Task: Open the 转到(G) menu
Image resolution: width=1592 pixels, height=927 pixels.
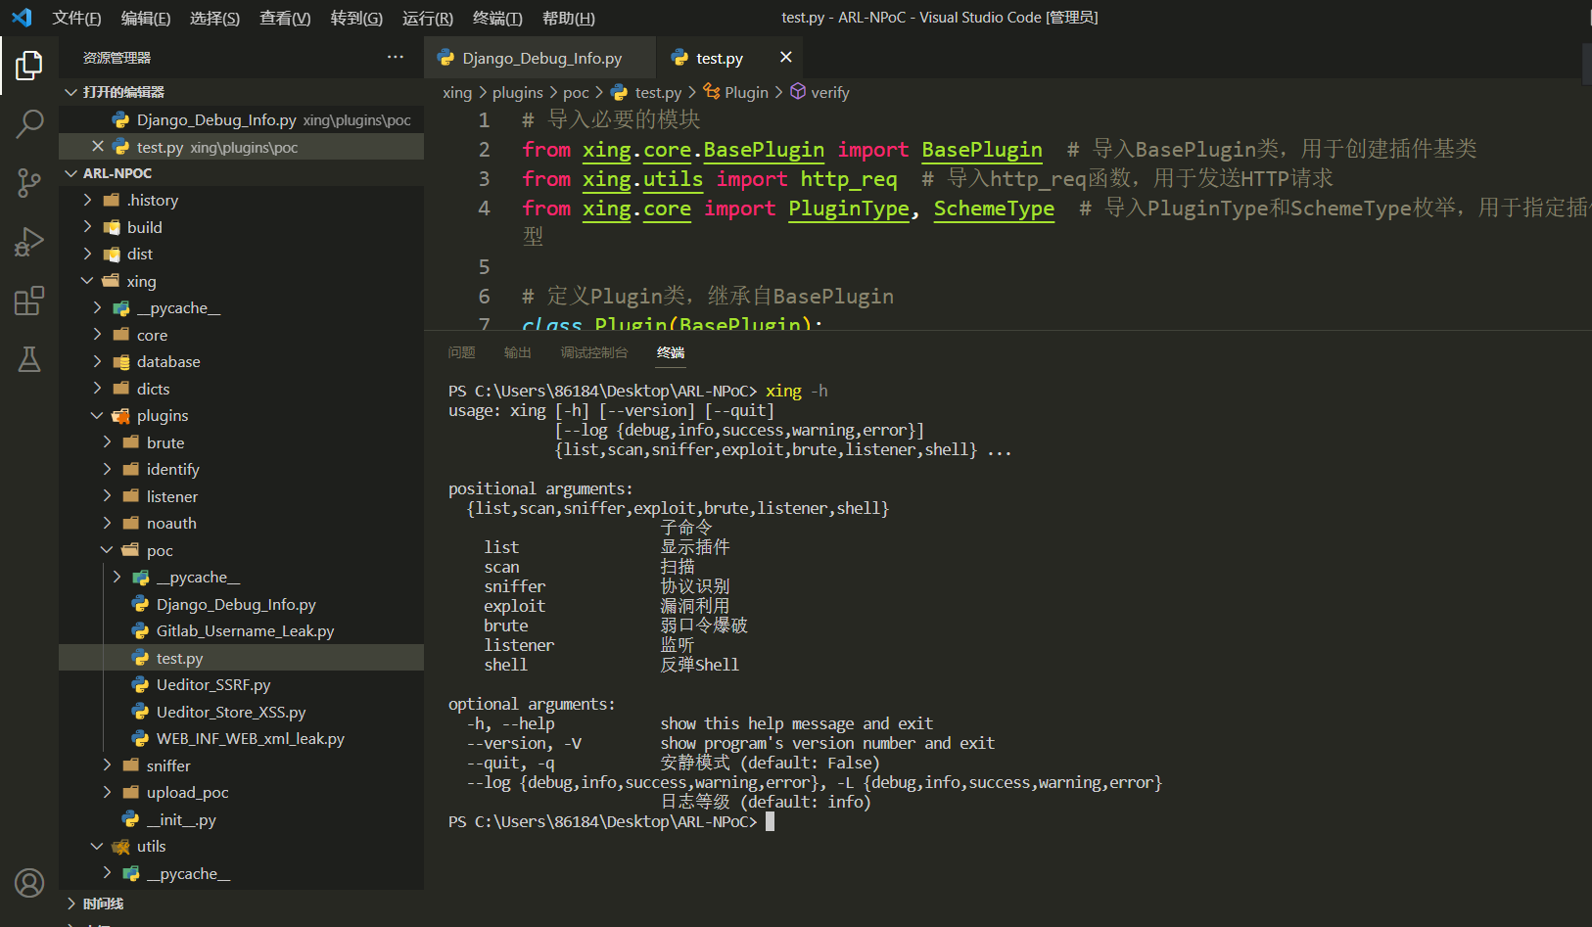Action: [356, 18]
